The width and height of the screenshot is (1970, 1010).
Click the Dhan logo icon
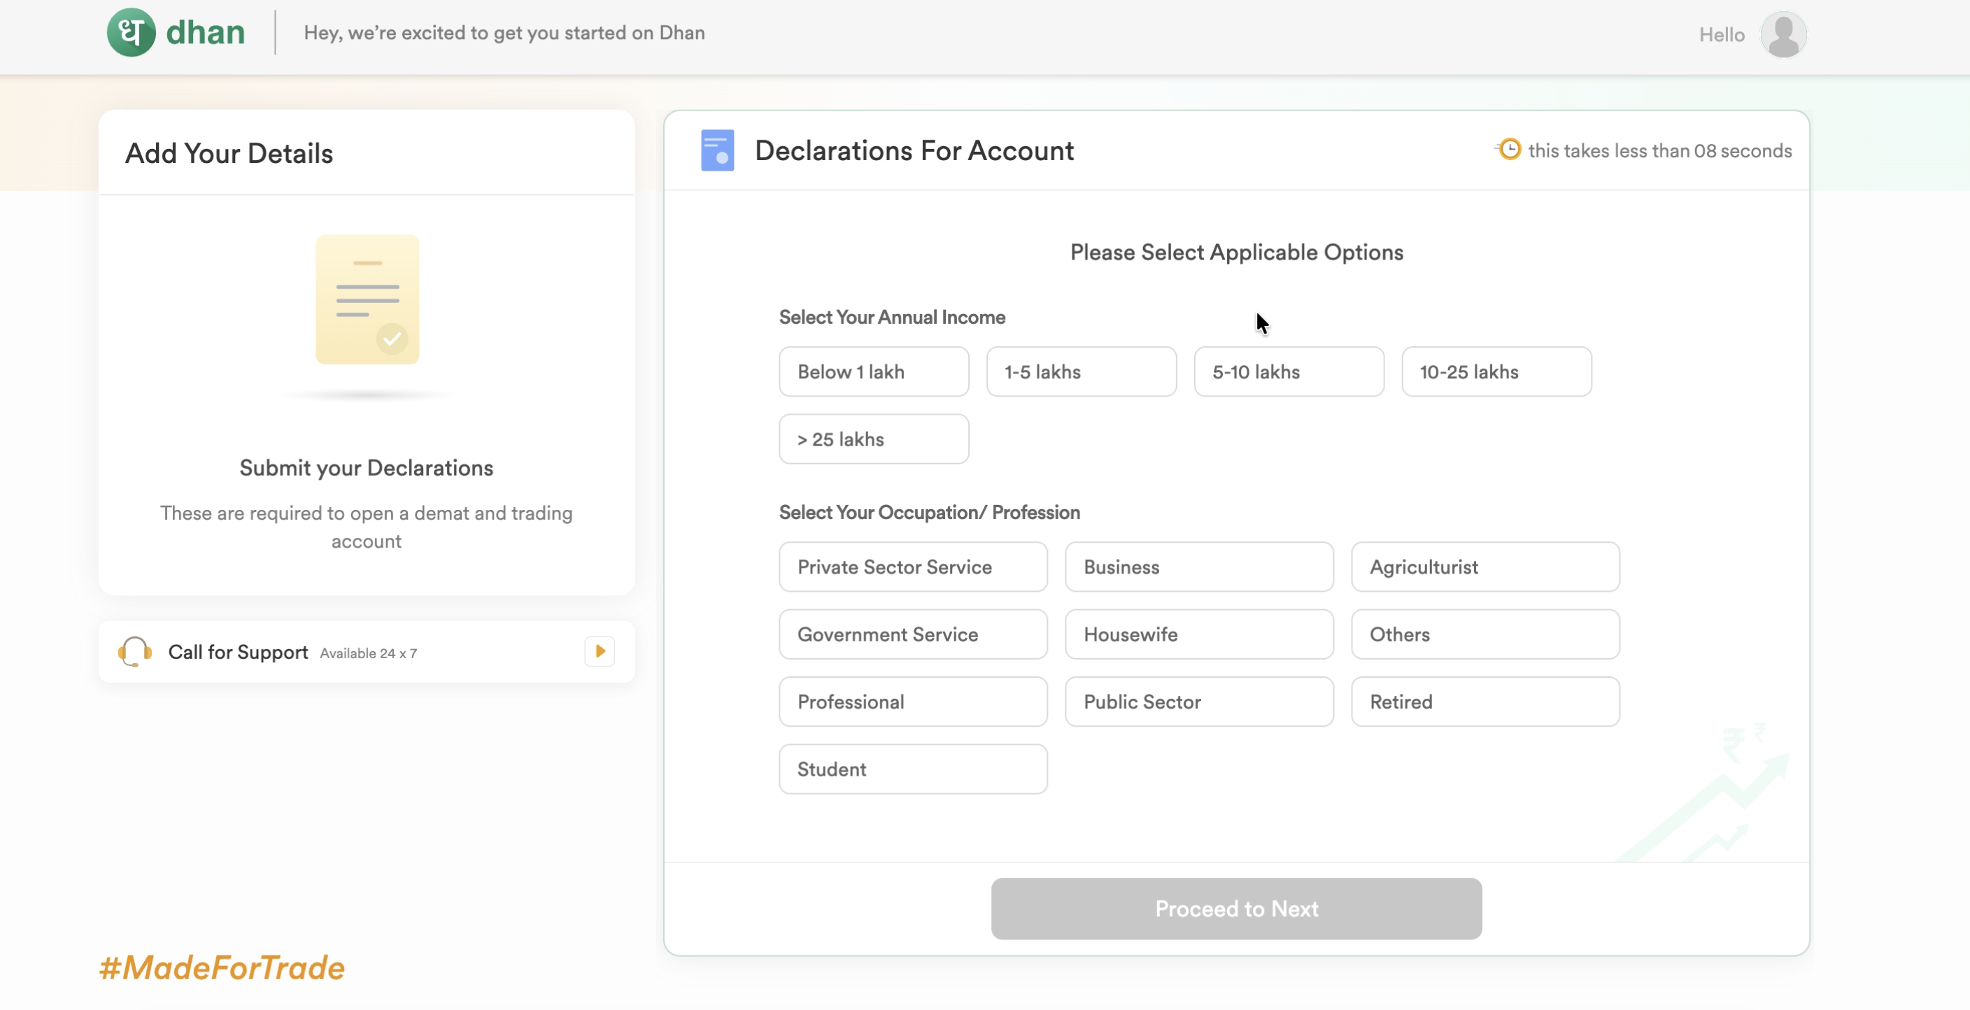(131, 33)
